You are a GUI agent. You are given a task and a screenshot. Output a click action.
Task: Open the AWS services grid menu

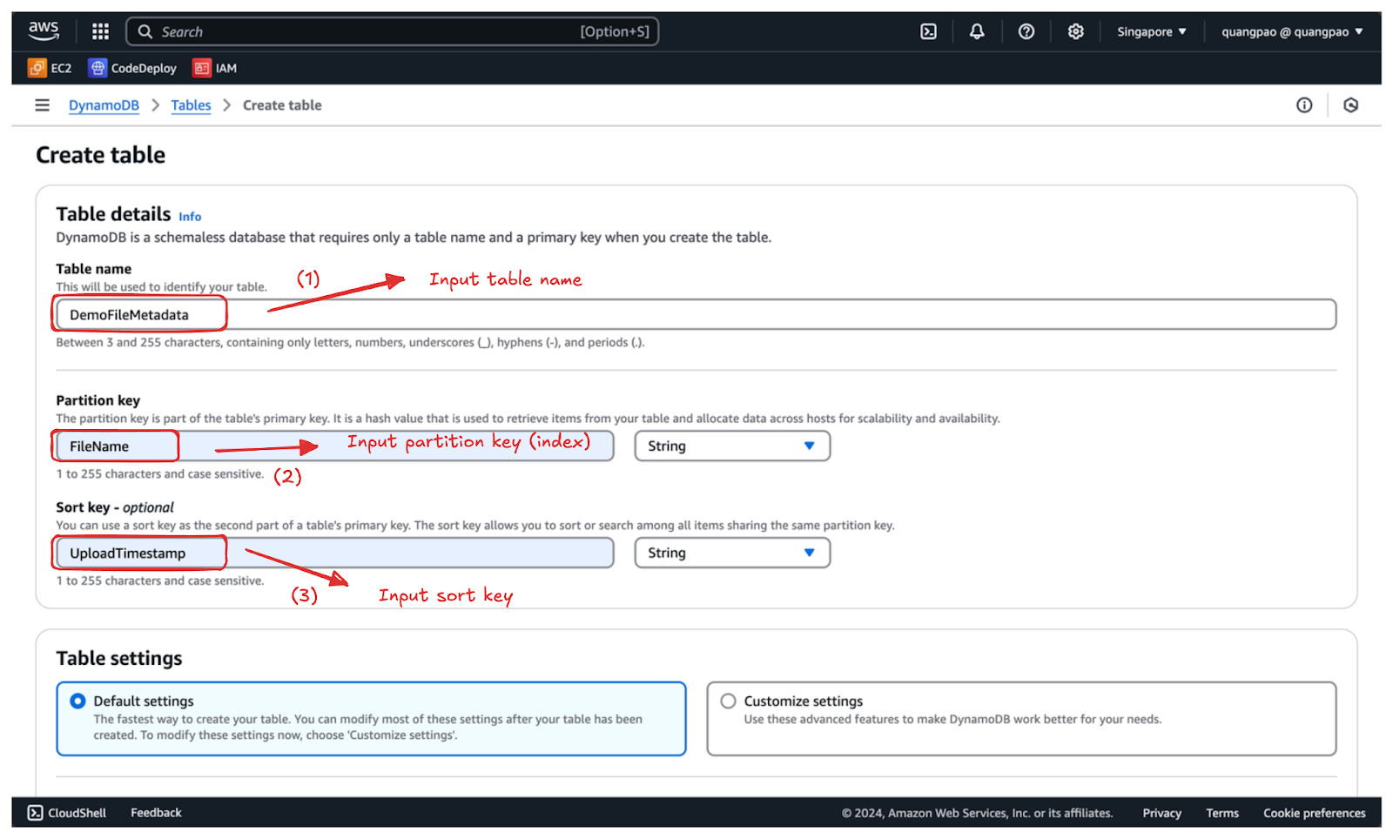pyautogui.click(x=99, y=30)
